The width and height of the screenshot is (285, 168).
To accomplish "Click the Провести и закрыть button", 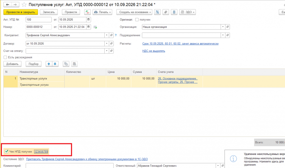I will [21, 12].
